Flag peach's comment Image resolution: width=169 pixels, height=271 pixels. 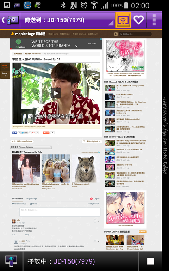(x=99, y=242)
